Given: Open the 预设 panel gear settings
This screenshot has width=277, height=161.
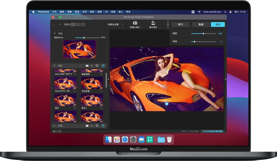Looking at the screenshot, I should [x=97, y=66].
